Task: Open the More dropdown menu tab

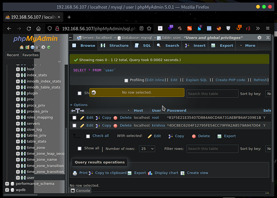Action: [248, 45]
